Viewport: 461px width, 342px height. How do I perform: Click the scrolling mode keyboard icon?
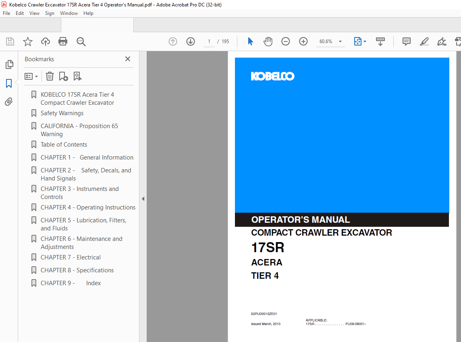coord(380,41)
